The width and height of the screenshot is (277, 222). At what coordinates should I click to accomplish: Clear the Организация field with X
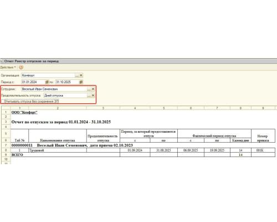(81, 75)
